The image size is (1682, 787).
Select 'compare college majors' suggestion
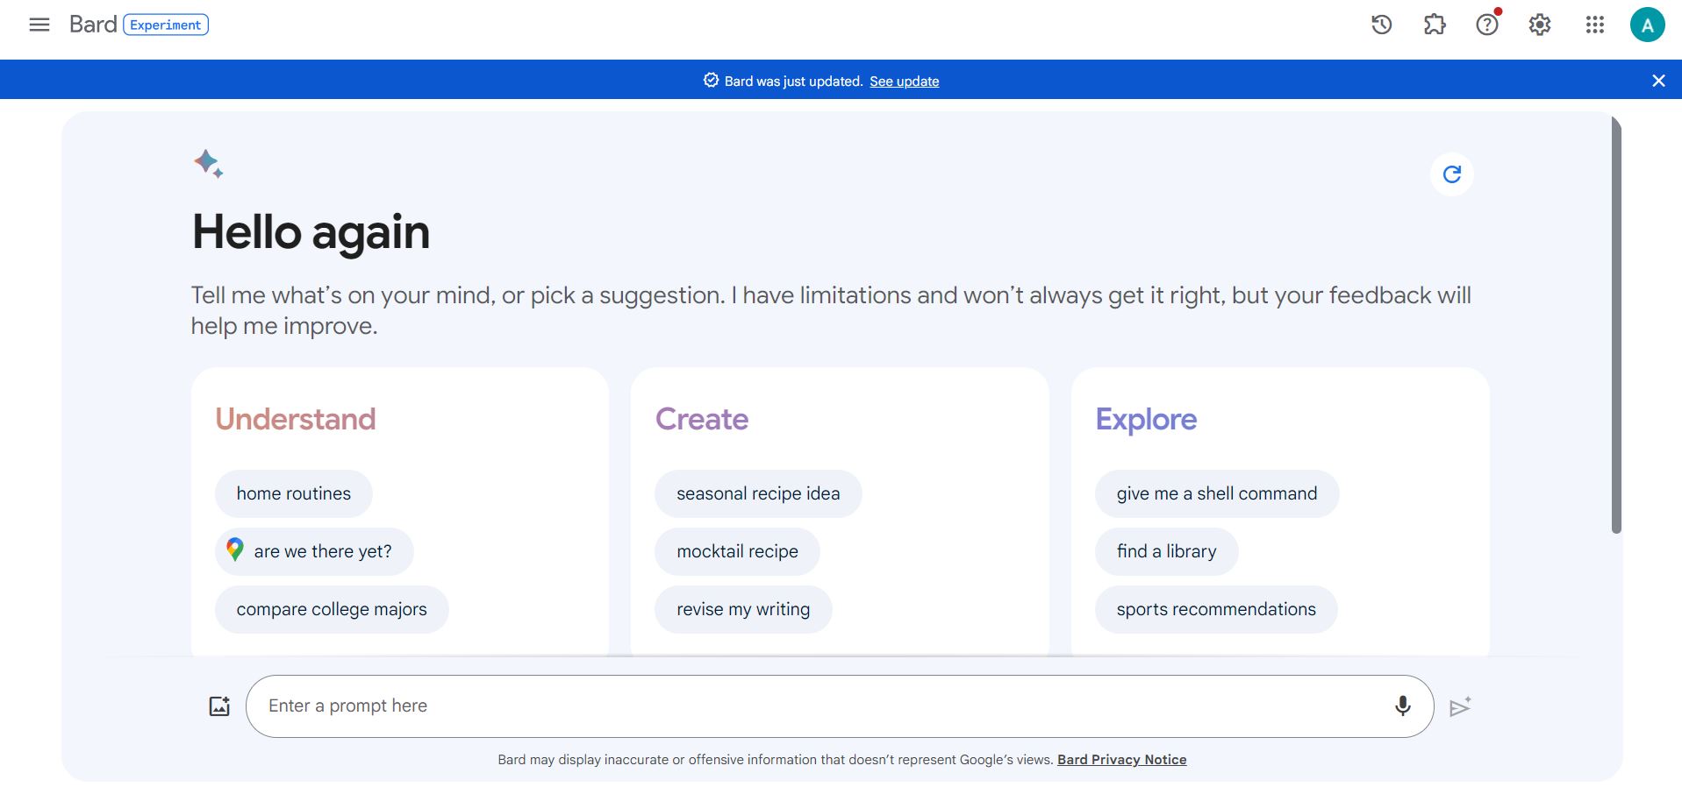[x=332, y=609]
